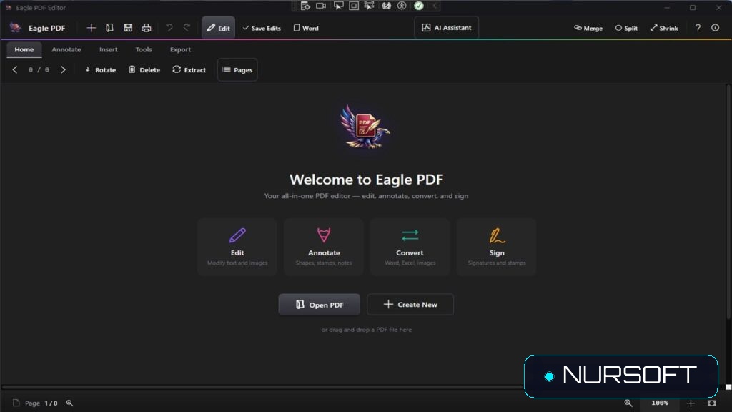Click the fit-to-screen icon bottom right
Viewport: 732px width, 412px height.
pos(712,403)
